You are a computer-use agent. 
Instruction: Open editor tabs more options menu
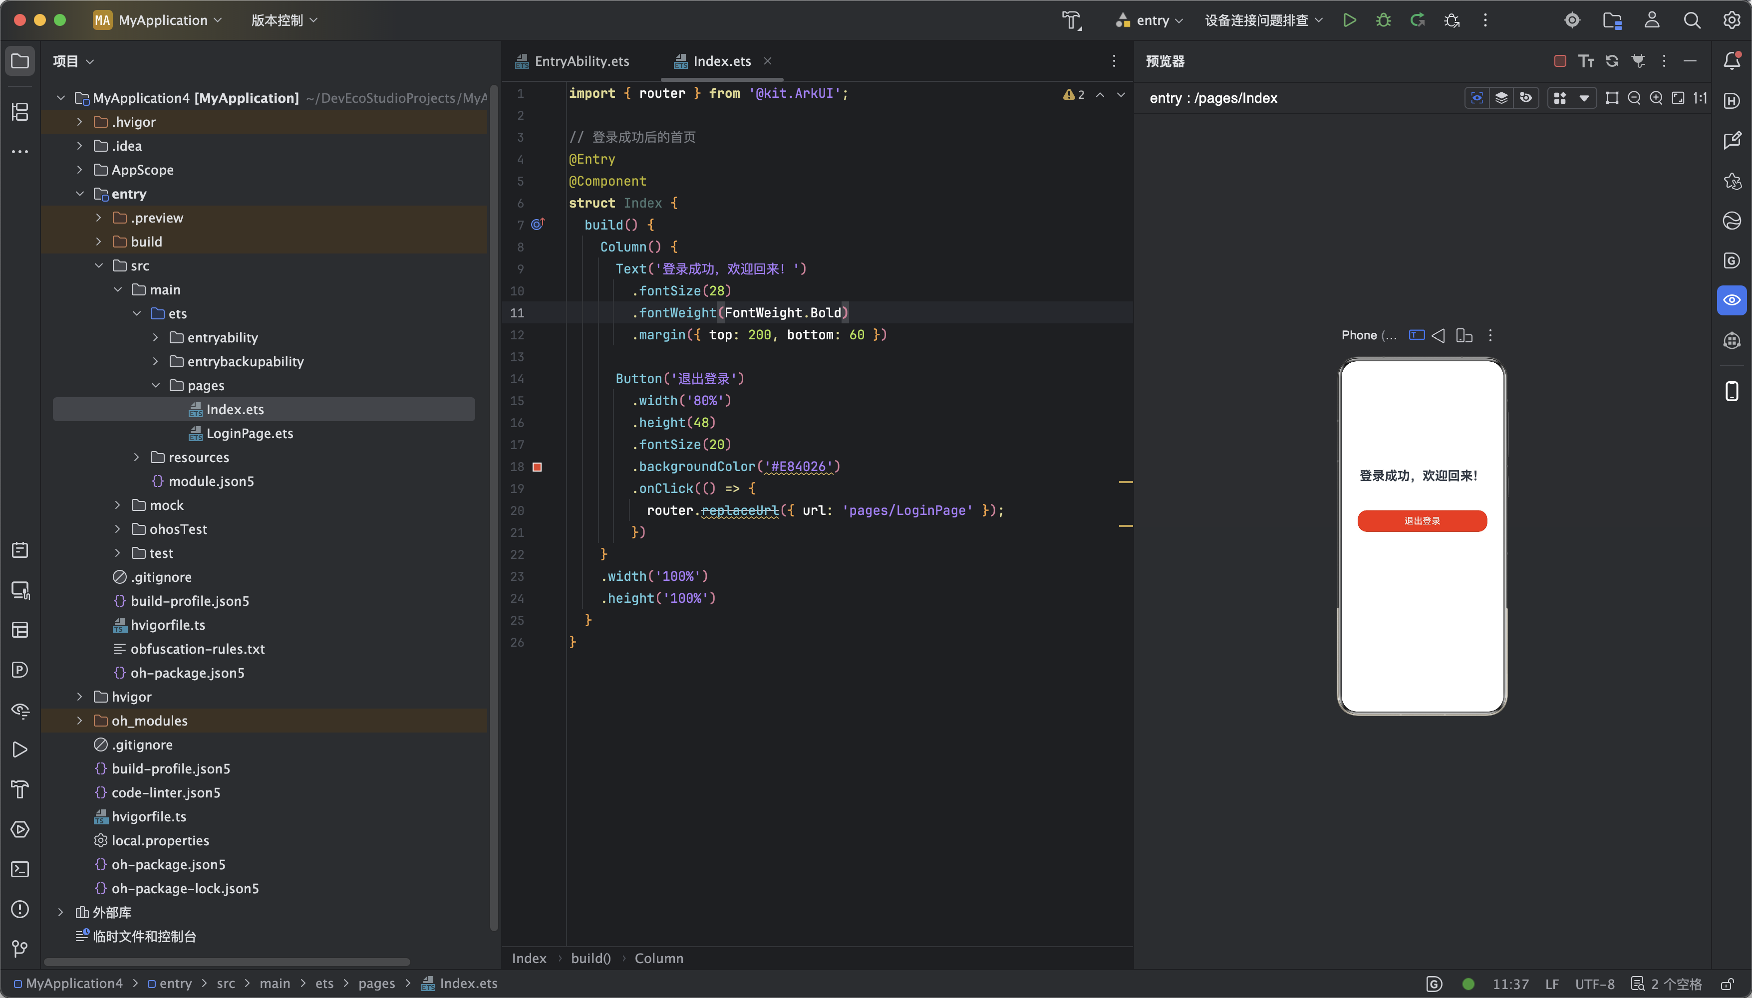(1114, 61)
